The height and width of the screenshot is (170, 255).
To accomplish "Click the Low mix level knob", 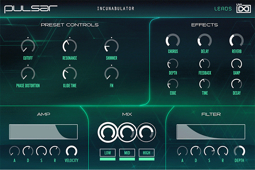I will (108, 133).
